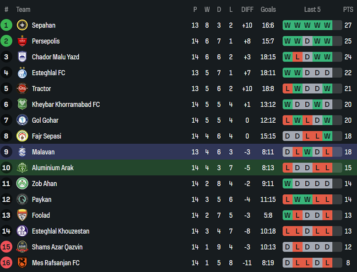The width and height of the screenshot is (357, 272).
Task: Sort standings by DIFF column header
Action: tap(247, 9)
